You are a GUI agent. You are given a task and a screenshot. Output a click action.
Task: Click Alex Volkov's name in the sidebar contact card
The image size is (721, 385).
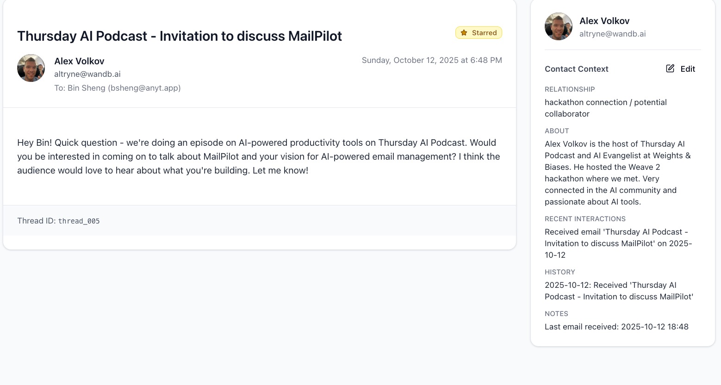coord(604,21)
